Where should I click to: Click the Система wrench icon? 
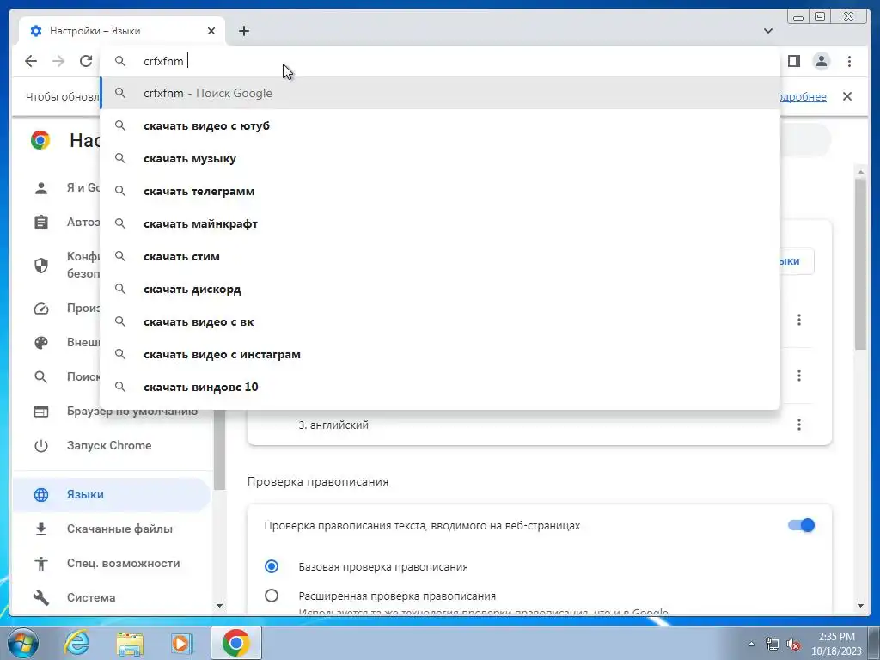41,598
